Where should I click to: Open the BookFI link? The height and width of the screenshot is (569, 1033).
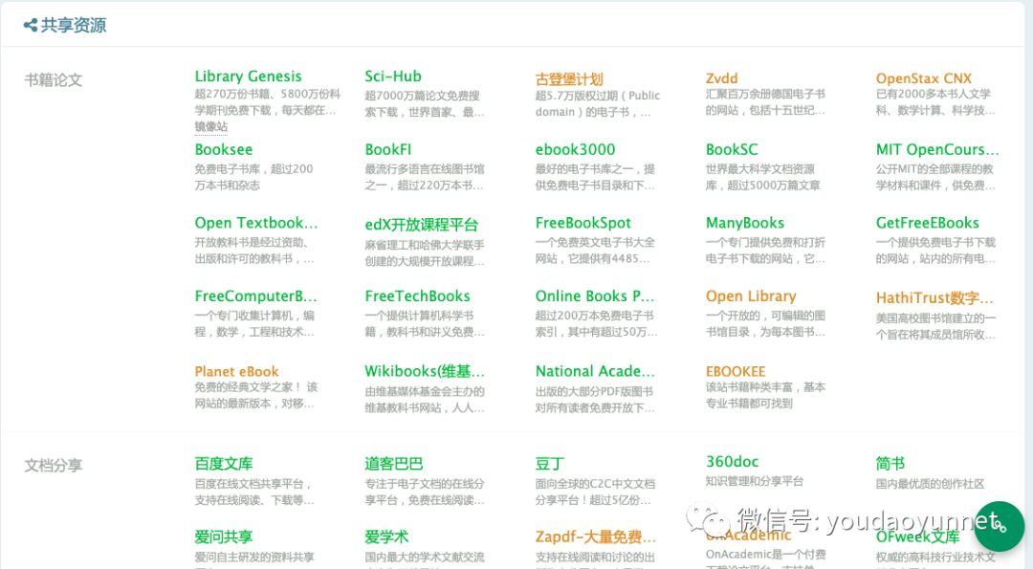[387, 149]
